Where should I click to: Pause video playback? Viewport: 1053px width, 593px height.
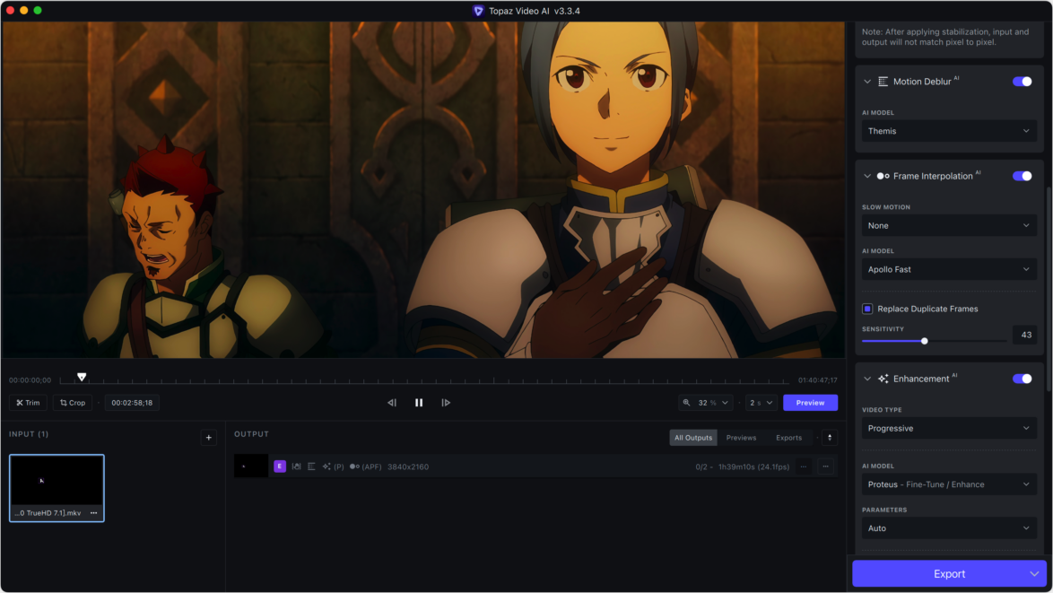pos(419,403)
